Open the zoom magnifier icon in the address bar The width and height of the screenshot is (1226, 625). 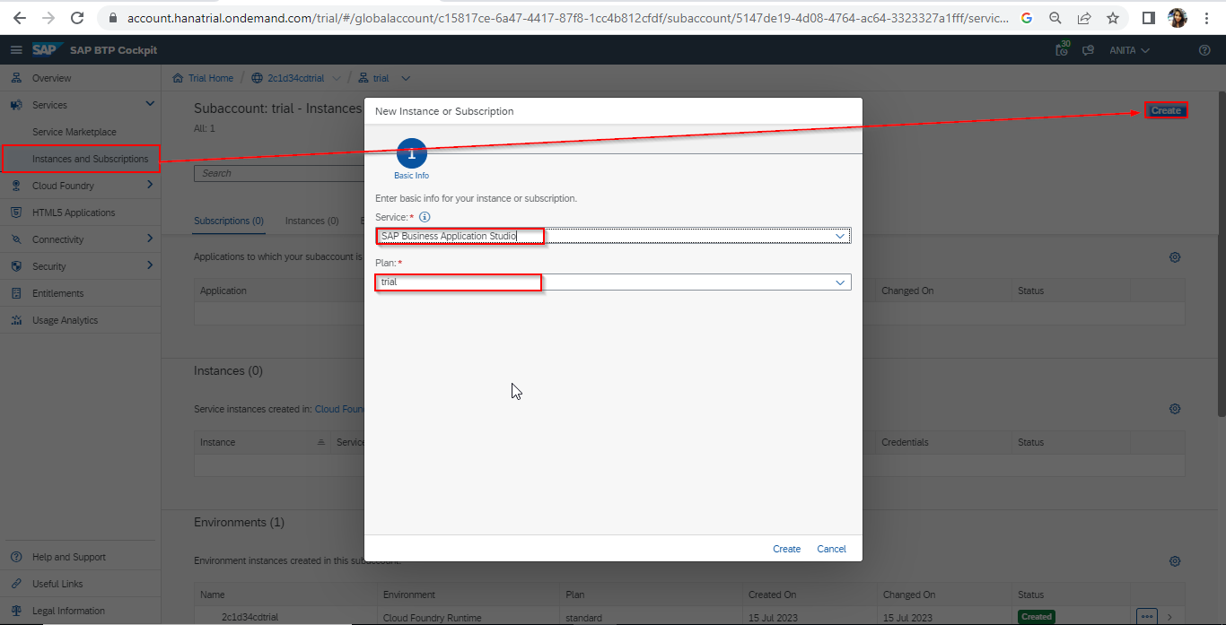1055,18
